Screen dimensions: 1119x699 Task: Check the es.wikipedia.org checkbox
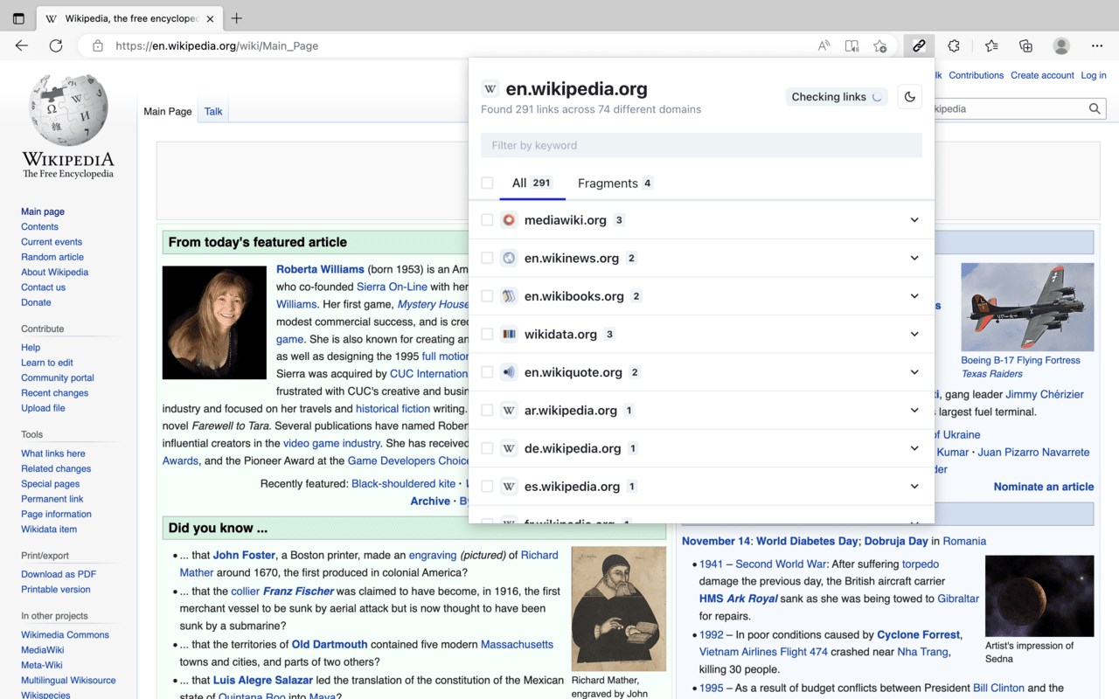(487, 486)
